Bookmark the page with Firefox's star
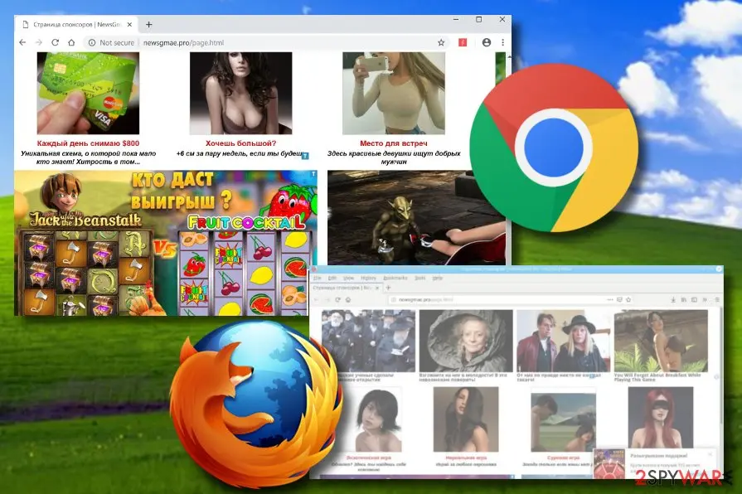The height and width of the screenshot is (494, 742). 628,299
